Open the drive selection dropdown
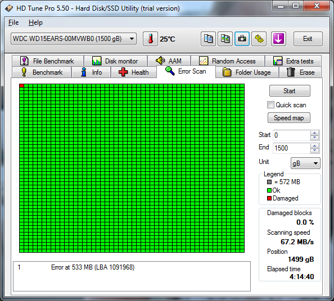 click(74, 39)
